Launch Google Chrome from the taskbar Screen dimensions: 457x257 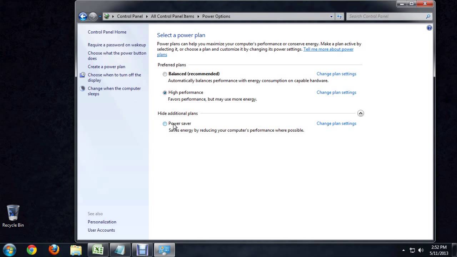pos(32,250)
